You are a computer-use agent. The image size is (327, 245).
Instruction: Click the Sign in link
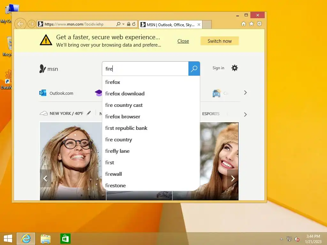pos(218,68)
